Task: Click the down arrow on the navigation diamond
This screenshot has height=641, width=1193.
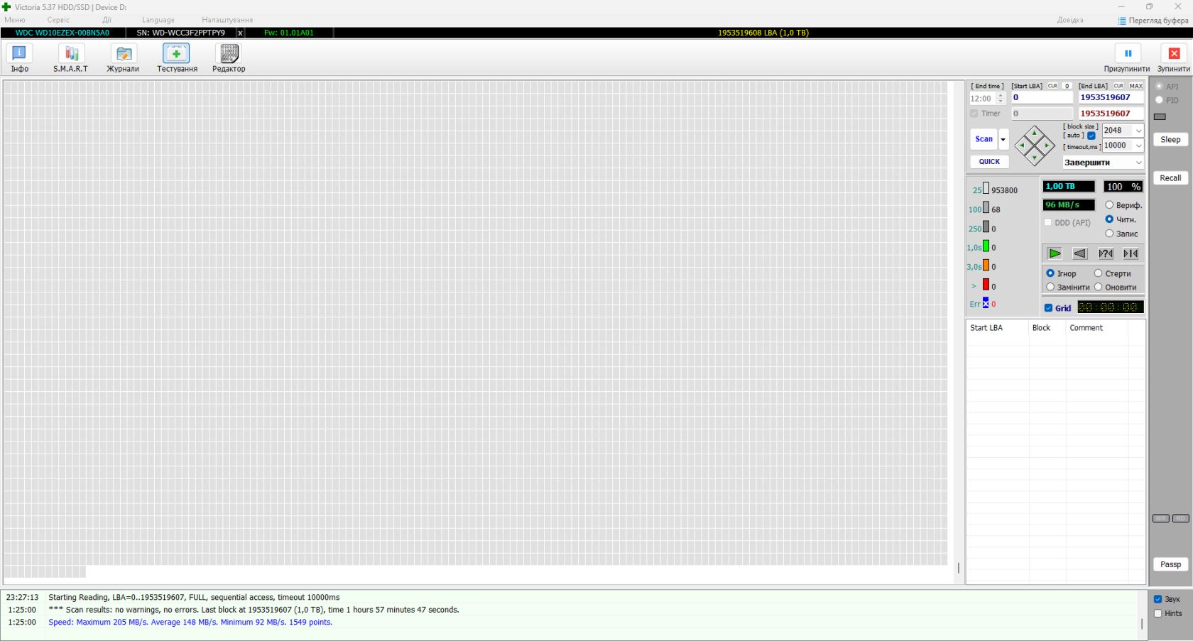Action: (1035, 158)
